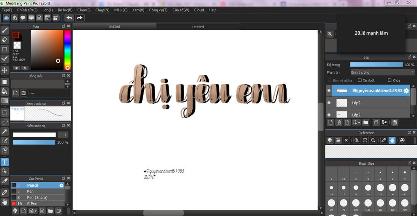Open the Pha trộn blend mode dropdown
This screenshot has width=417, height=216.
pos(382,72)
